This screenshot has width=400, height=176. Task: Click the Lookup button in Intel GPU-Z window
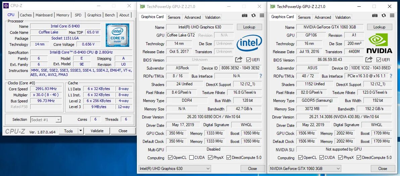tap(249, 27)
